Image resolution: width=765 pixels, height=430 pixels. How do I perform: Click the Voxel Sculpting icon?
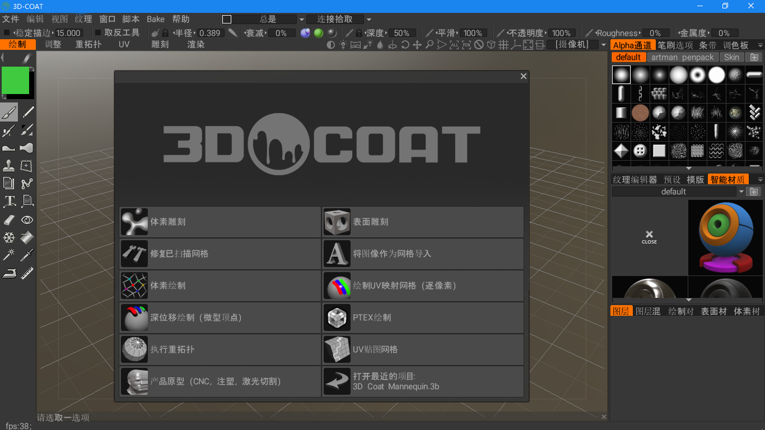coord(134,222)
